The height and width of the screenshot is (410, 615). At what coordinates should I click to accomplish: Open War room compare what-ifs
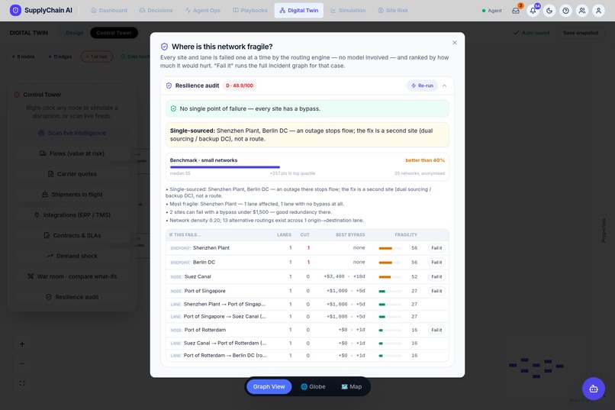coord(72,276)
